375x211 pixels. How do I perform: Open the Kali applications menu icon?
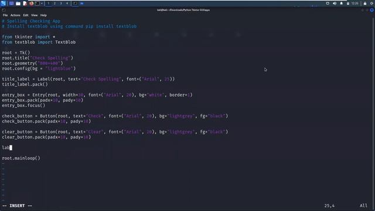click(x=3, y=4)
